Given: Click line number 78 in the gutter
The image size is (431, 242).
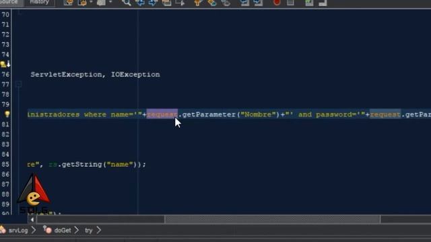Looking at the screenshot, I should click(x=5, y=94).
